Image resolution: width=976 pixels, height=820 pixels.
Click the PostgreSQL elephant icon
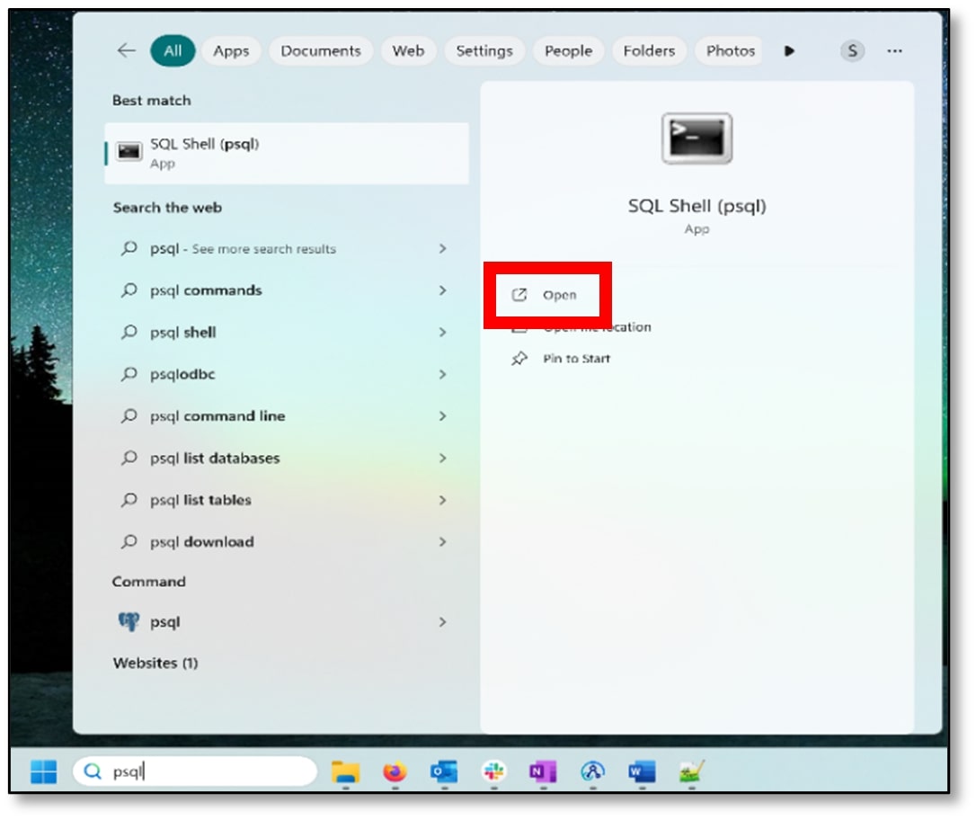[129, 621]
